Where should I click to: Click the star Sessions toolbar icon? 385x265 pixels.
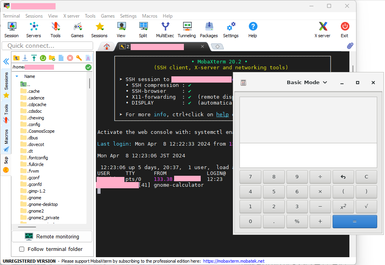99,30
